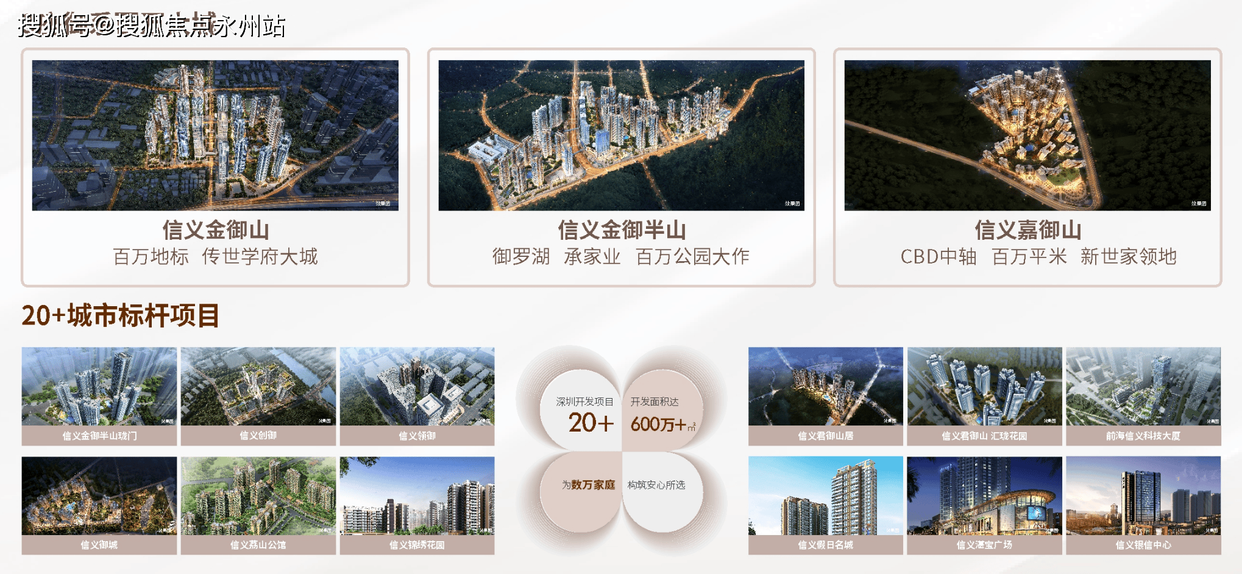
Task: Click the 开发面积达 600万+㎡ petal
Action: 662,411
